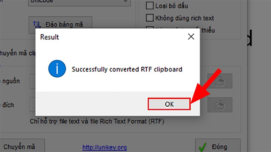The width and height of the screenshot is (271, 152).
Task: Focus the nguồn source file field
Action: (x=33, y=81)
